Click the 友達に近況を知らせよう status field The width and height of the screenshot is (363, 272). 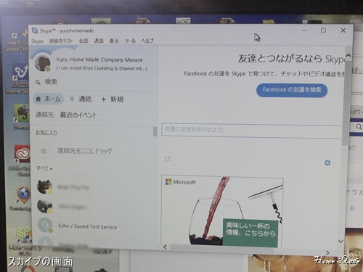(252, 130)
